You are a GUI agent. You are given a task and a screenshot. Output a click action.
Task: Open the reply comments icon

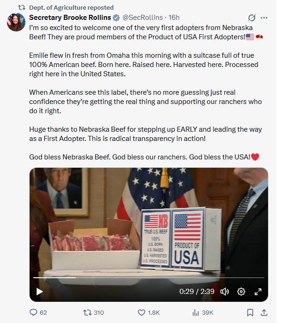(x=33, y=312)
